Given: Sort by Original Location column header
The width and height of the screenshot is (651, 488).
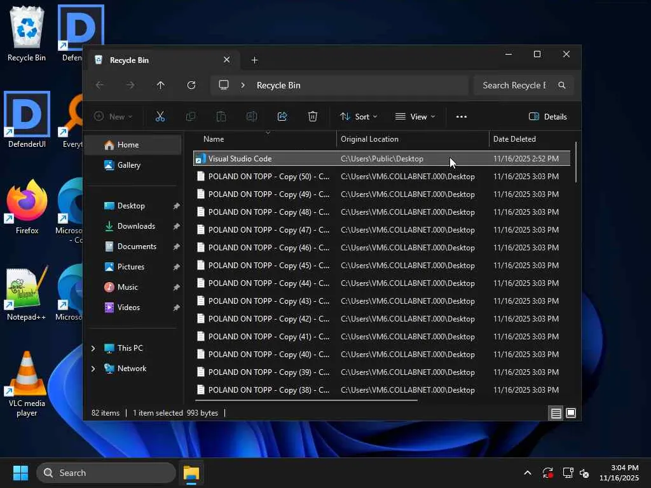Looking at the screenshot, I should tap(413, 139).
